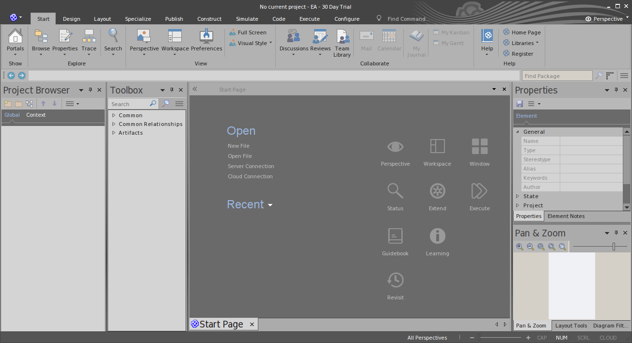The height and width of the screenshot is (343, 632).
Task: Click the Preferences icon in View group
Action: click(x=206, y=37)
